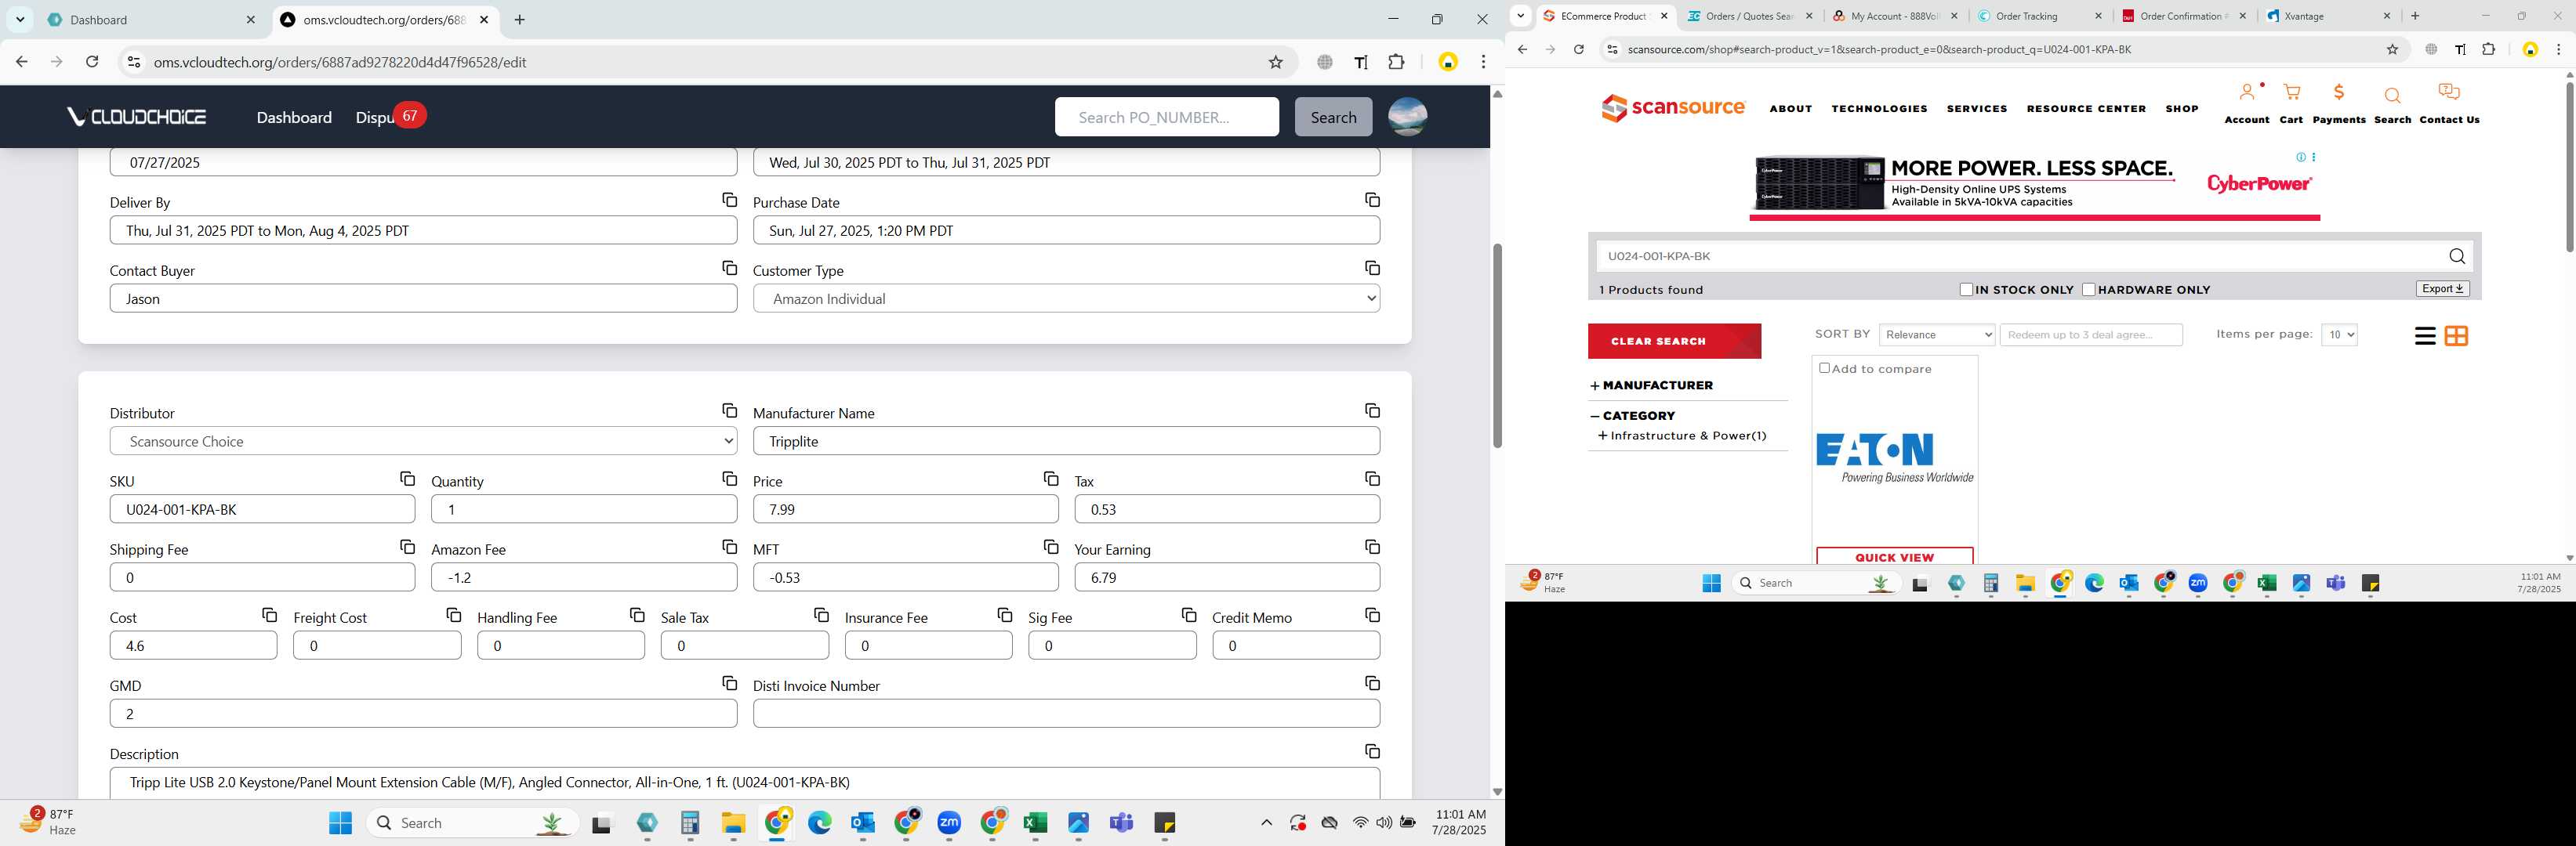This screenshot has height=846, width=2576.
Task: Copy the MFT field value
Action: [x=1051, y=546]
